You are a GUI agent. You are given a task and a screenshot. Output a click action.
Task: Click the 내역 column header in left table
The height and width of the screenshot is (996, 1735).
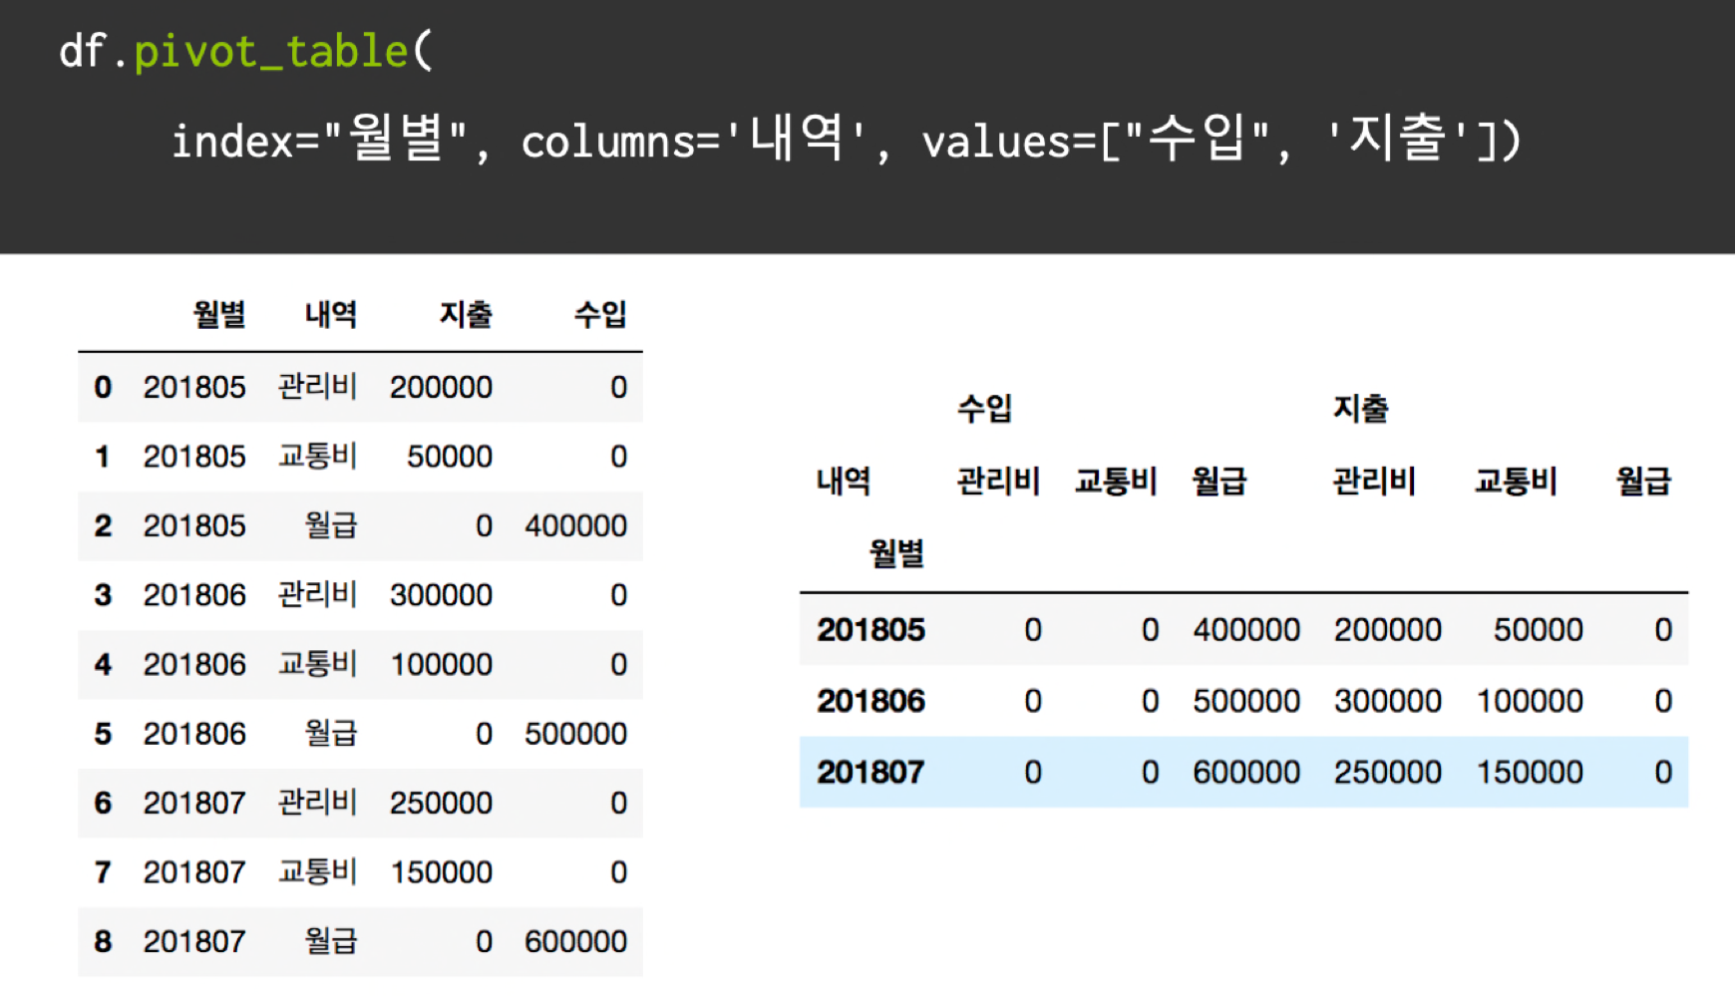pyautogui.click(x=331, y=315)
